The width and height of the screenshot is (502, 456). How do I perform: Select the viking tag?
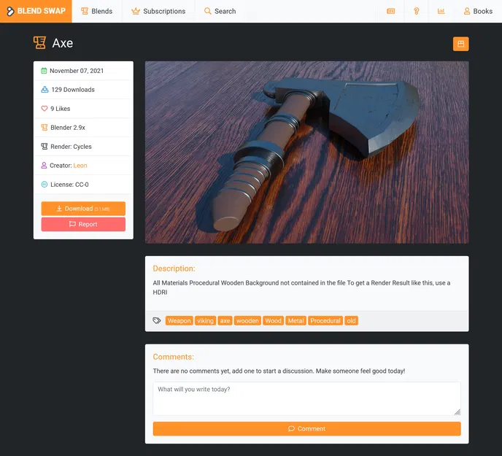coord(205,320)
